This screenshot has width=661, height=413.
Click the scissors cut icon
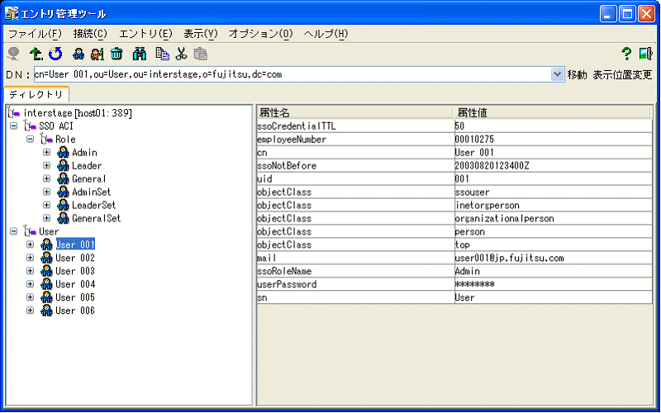[181, 54]
